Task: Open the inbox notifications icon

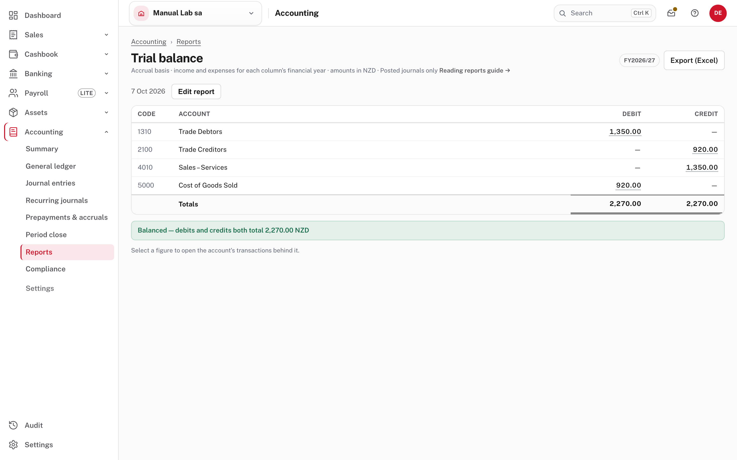Action: click(671, 13)
